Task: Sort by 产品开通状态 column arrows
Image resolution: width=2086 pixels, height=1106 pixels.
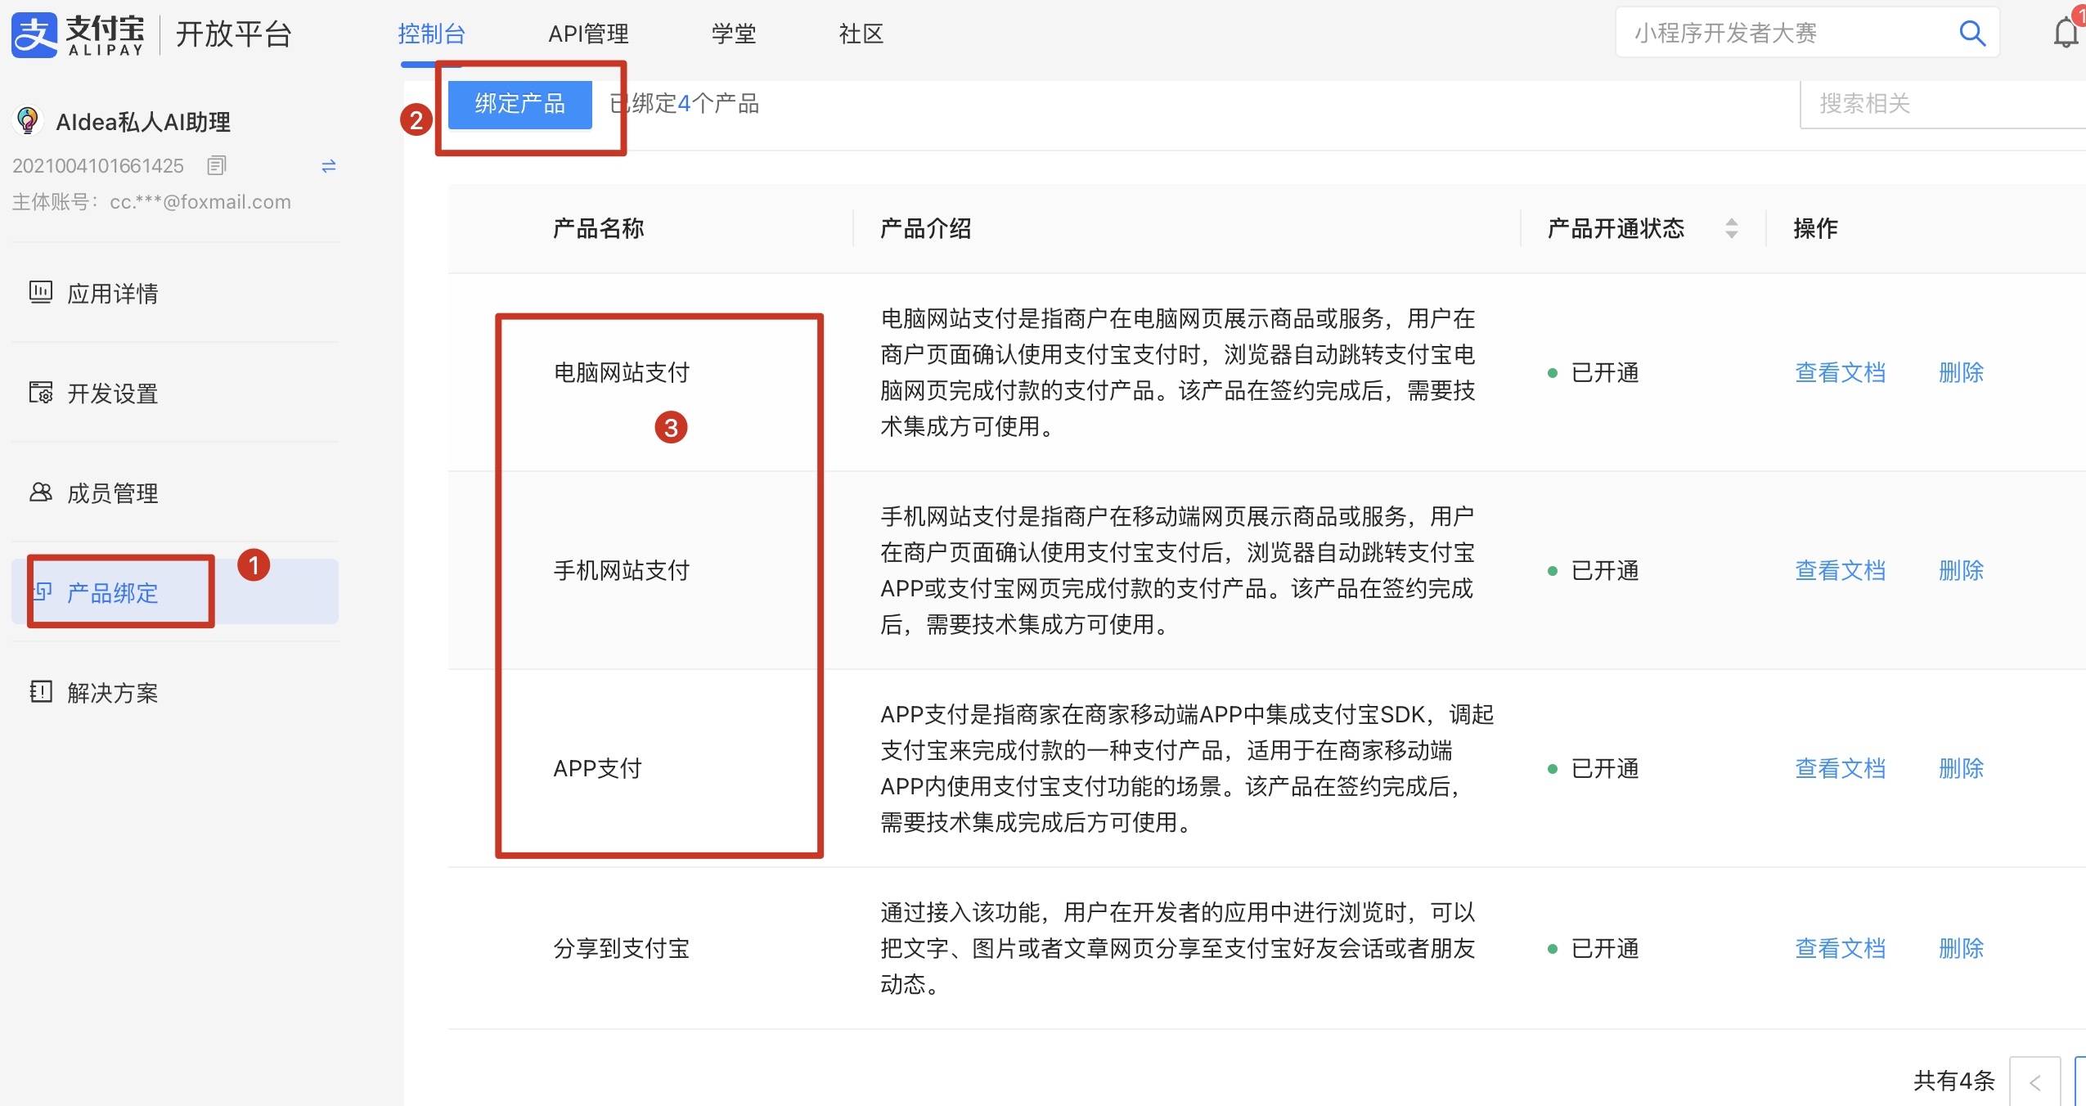Action: [x=1731, y=228]
